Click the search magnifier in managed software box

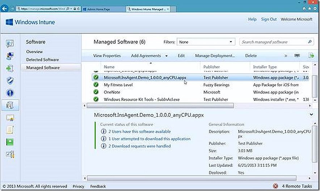(310, 42)
